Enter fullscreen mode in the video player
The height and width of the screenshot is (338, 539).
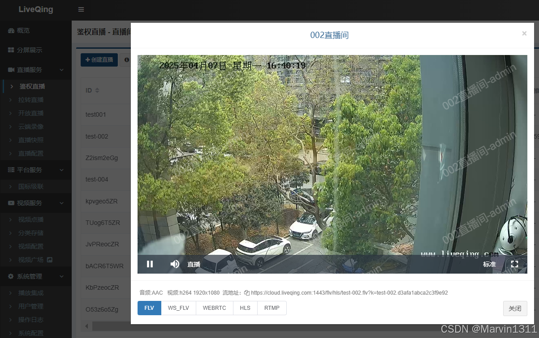coord(514,264)
